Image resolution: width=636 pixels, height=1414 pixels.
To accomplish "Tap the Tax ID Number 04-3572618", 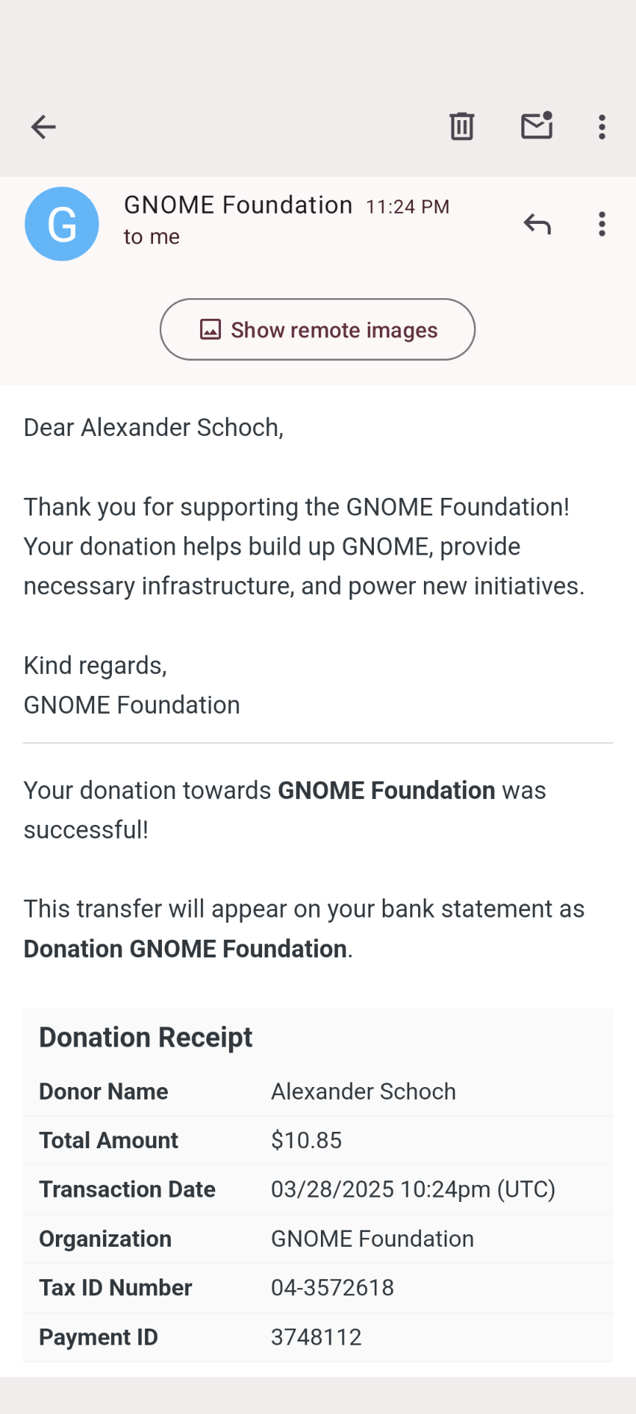I will tap(332, 1287).
